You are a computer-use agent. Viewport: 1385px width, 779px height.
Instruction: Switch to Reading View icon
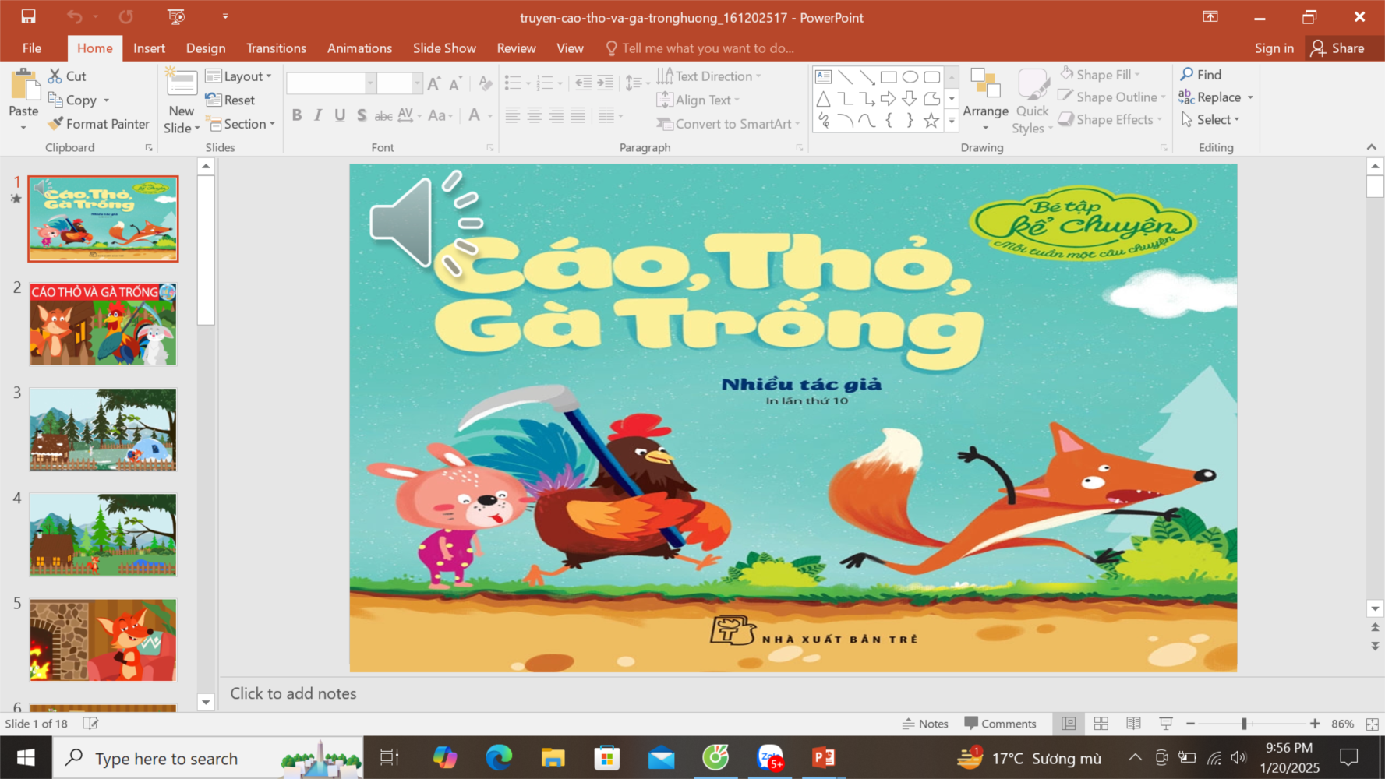coord(1133,724)
